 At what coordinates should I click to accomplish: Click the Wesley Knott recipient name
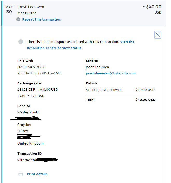(28, 112)
